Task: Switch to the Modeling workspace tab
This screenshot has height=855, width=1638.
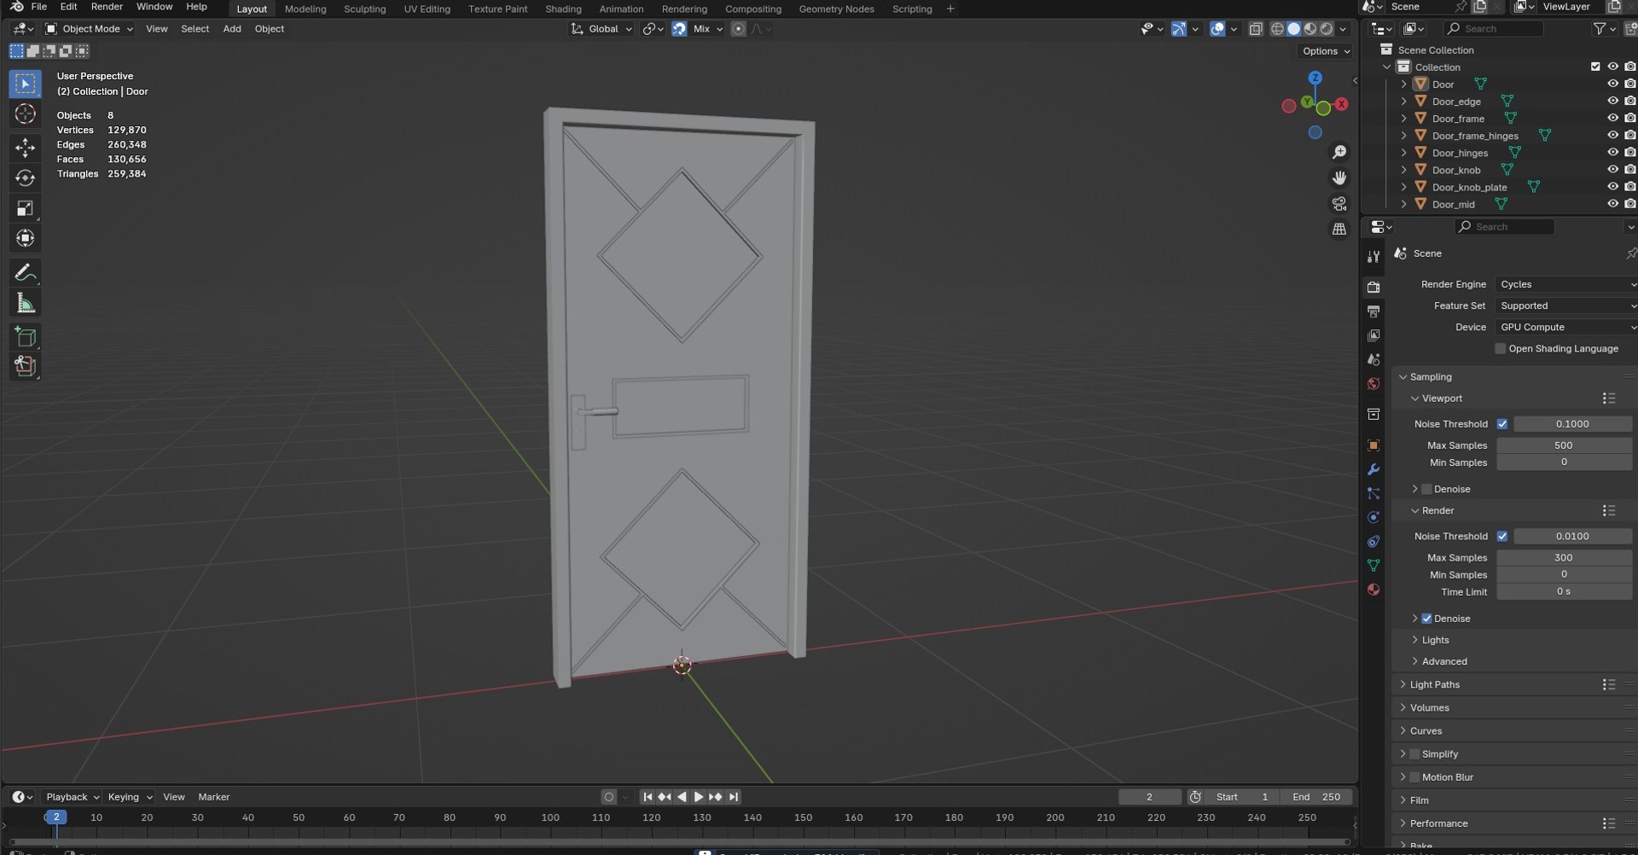Action: [x=305, y=9]
